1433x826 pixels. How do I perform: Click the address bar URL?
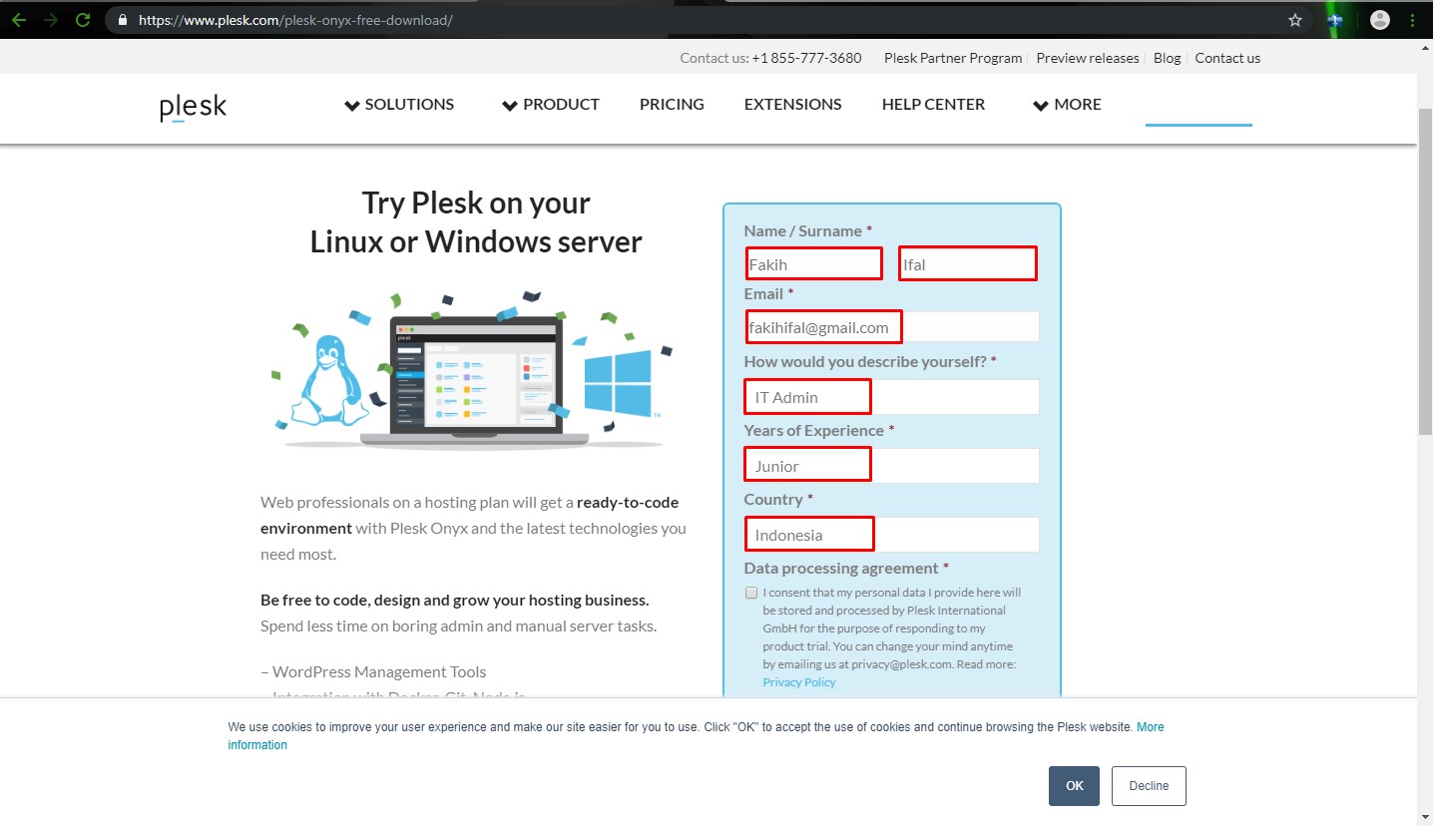click(295, 19)
